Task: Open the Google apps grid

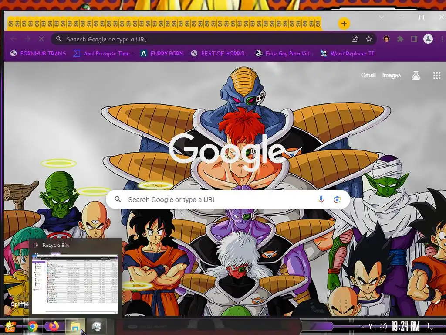Action: 436,75
